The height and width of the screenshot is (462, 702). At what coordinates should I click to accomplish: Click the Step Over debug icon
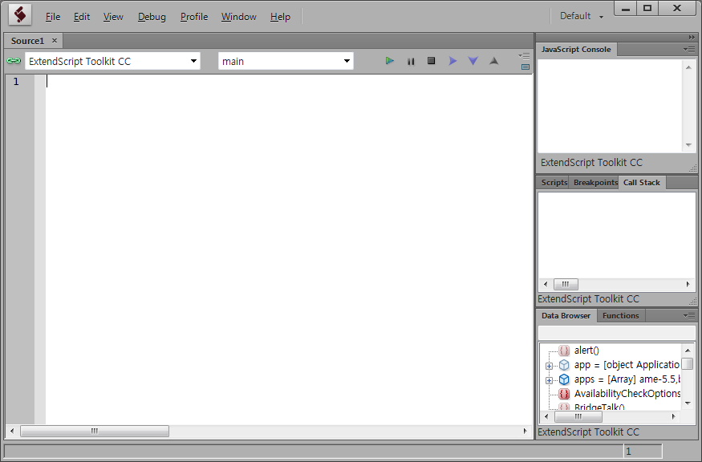click(x=452, y=61)
